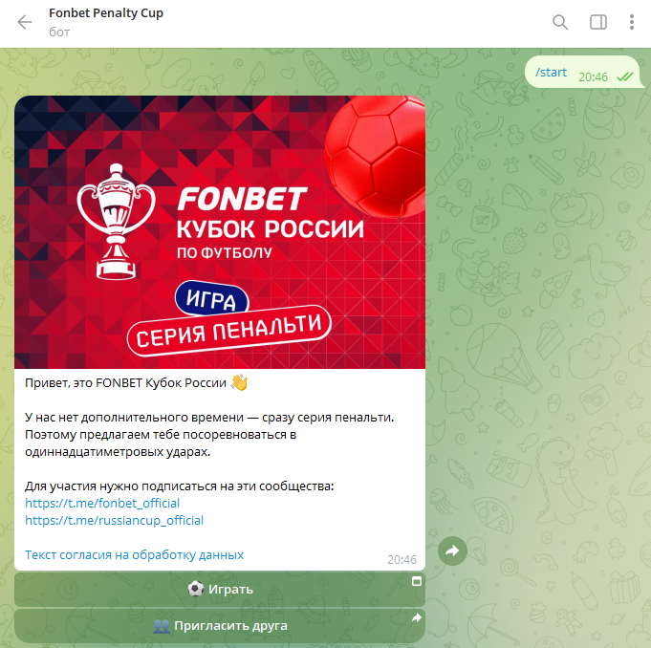This screenshot has height=648, width=651.
Task: Click the Пригласить друга button
Action: [220, 626]
